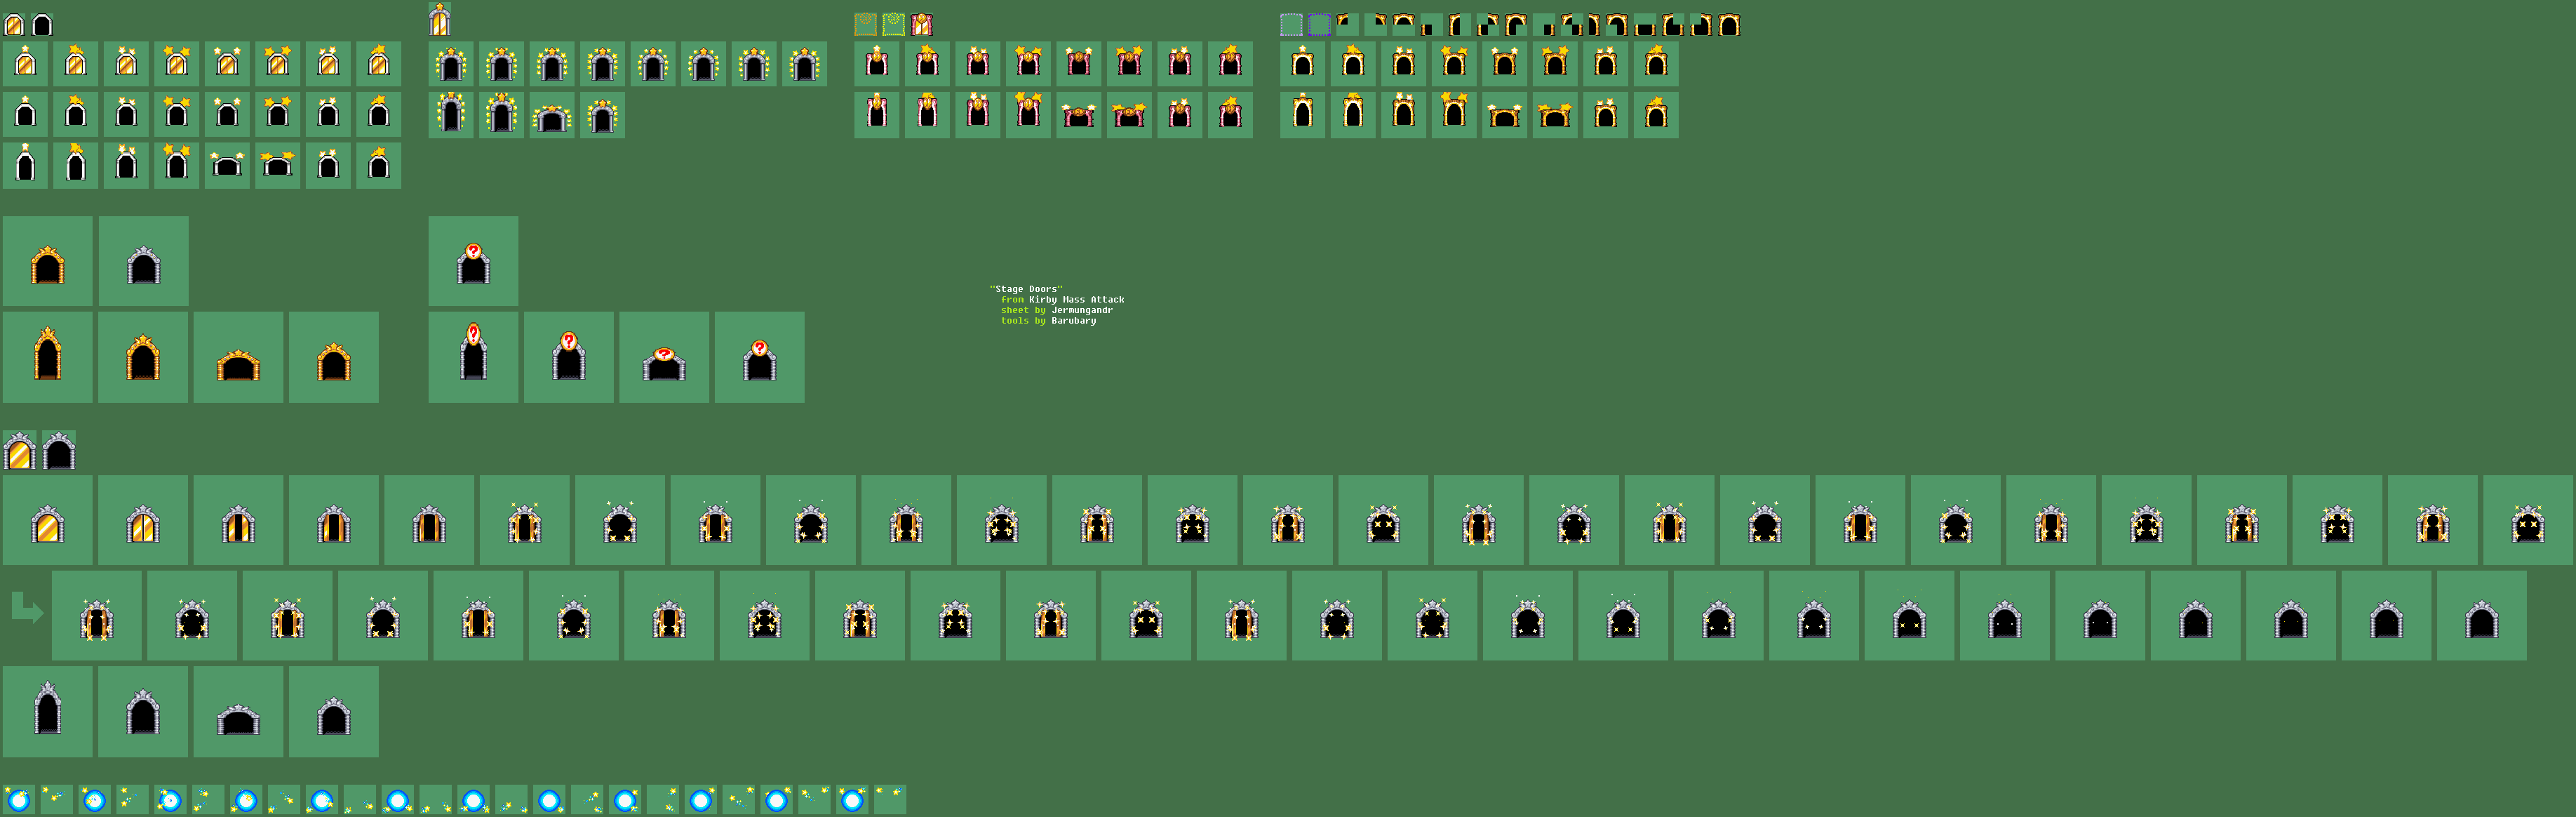This screenshot has width=2576, height=817.
Task: Click the "Stage Doors" title text
Action: [1026, 289]
